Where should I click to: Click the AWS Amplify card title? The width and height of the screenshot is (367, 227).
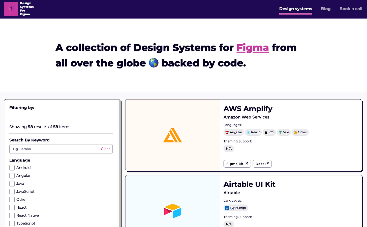(x=248, y=109)
